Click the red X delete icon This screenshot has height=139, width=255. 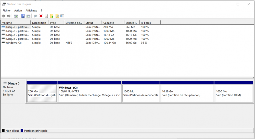[x=41, y=16]
